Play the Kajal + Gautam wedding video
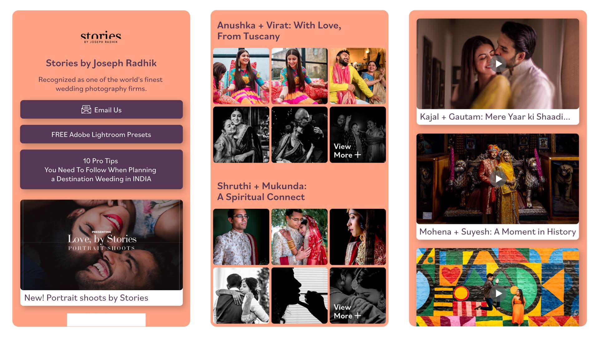The width and height of the screenshot is (599, 337). (498, 64)
